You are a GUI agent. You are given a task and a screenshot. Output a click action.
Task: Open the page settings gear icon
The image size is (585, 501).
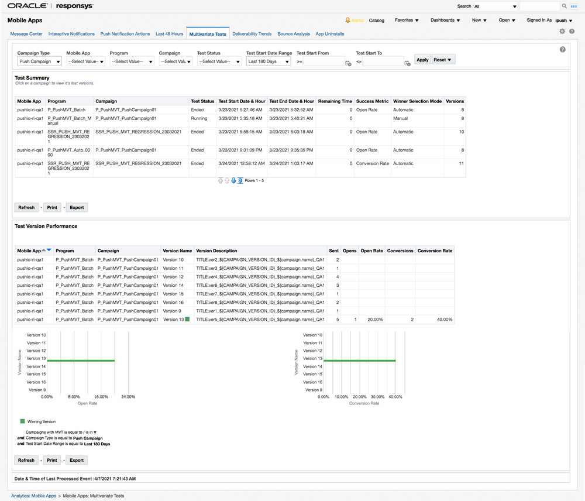pos(562,31)
